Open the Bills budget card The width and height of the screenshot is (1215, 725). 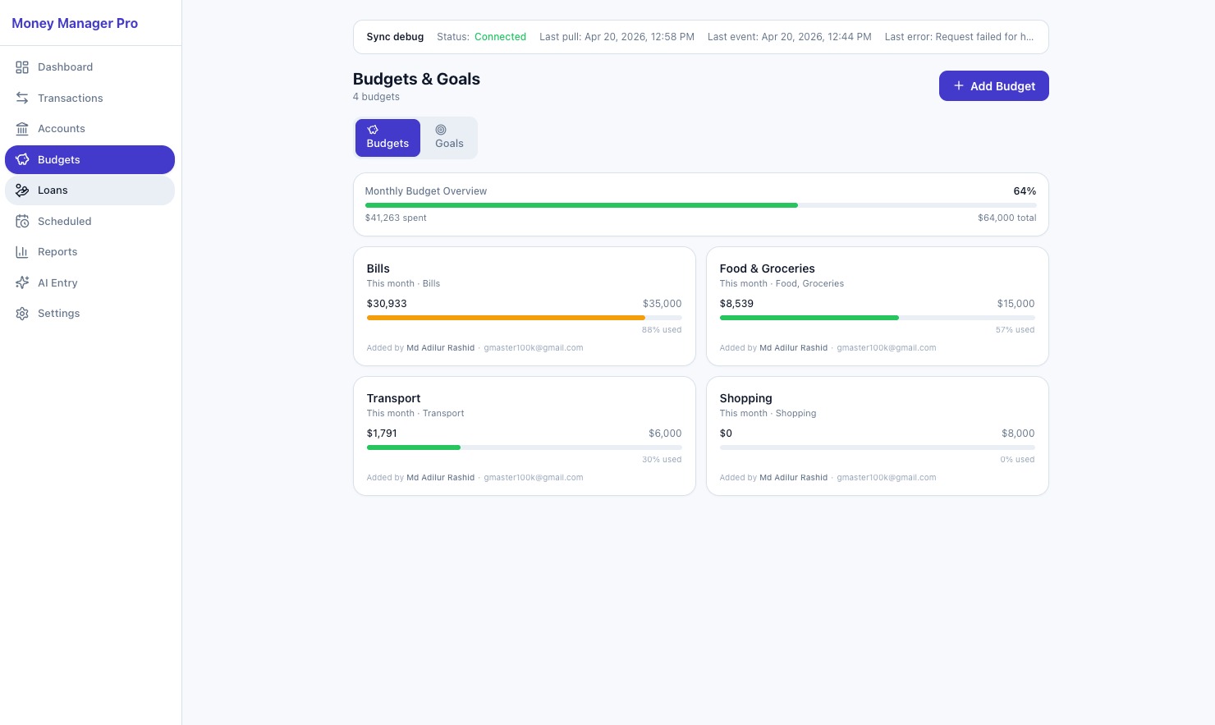[524, 305]
